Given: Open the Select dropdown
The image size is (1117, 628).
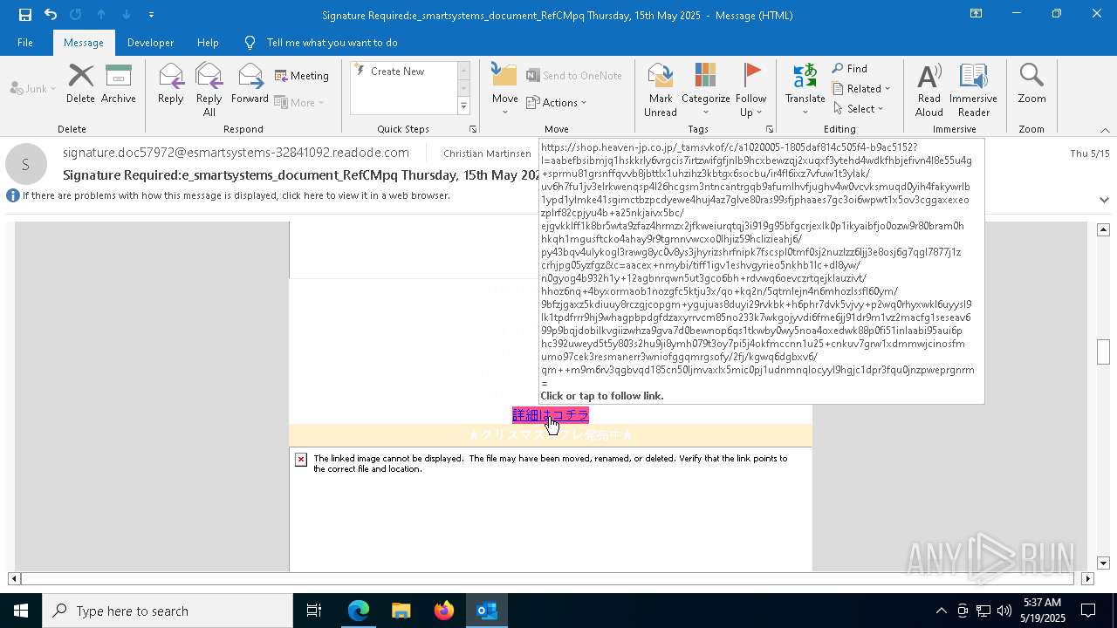Looking at the screenshot, I should [x=859, y=109].
